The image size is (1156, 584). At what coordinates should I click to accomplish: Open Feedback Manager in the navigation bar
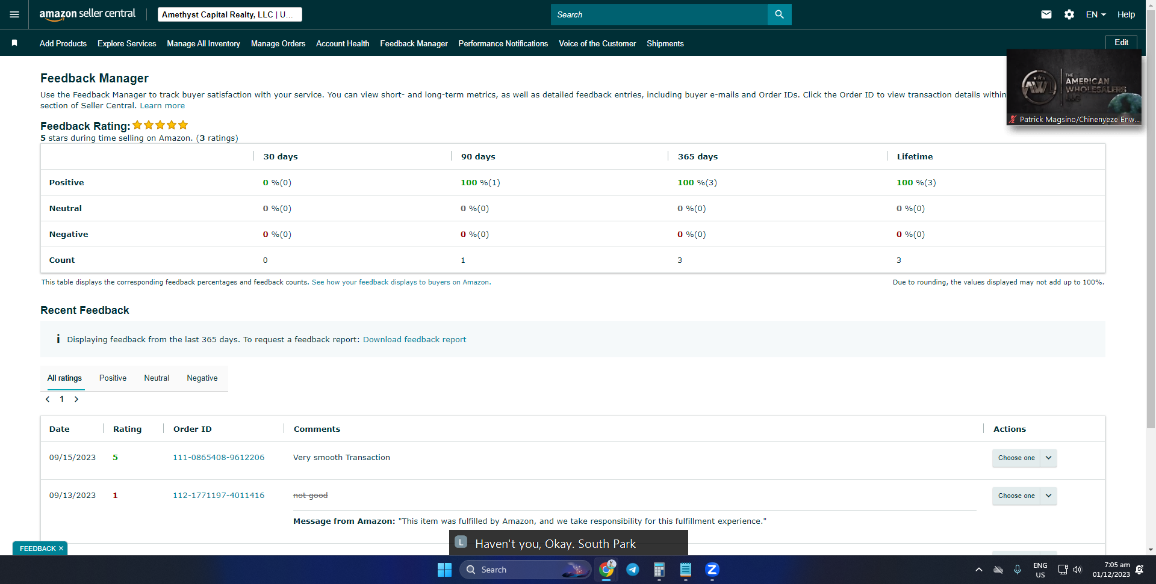click(414, 43)
